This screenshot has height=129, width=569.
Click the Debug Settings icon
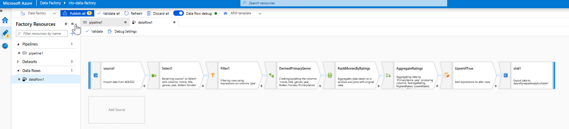click(x=110, y=32)
